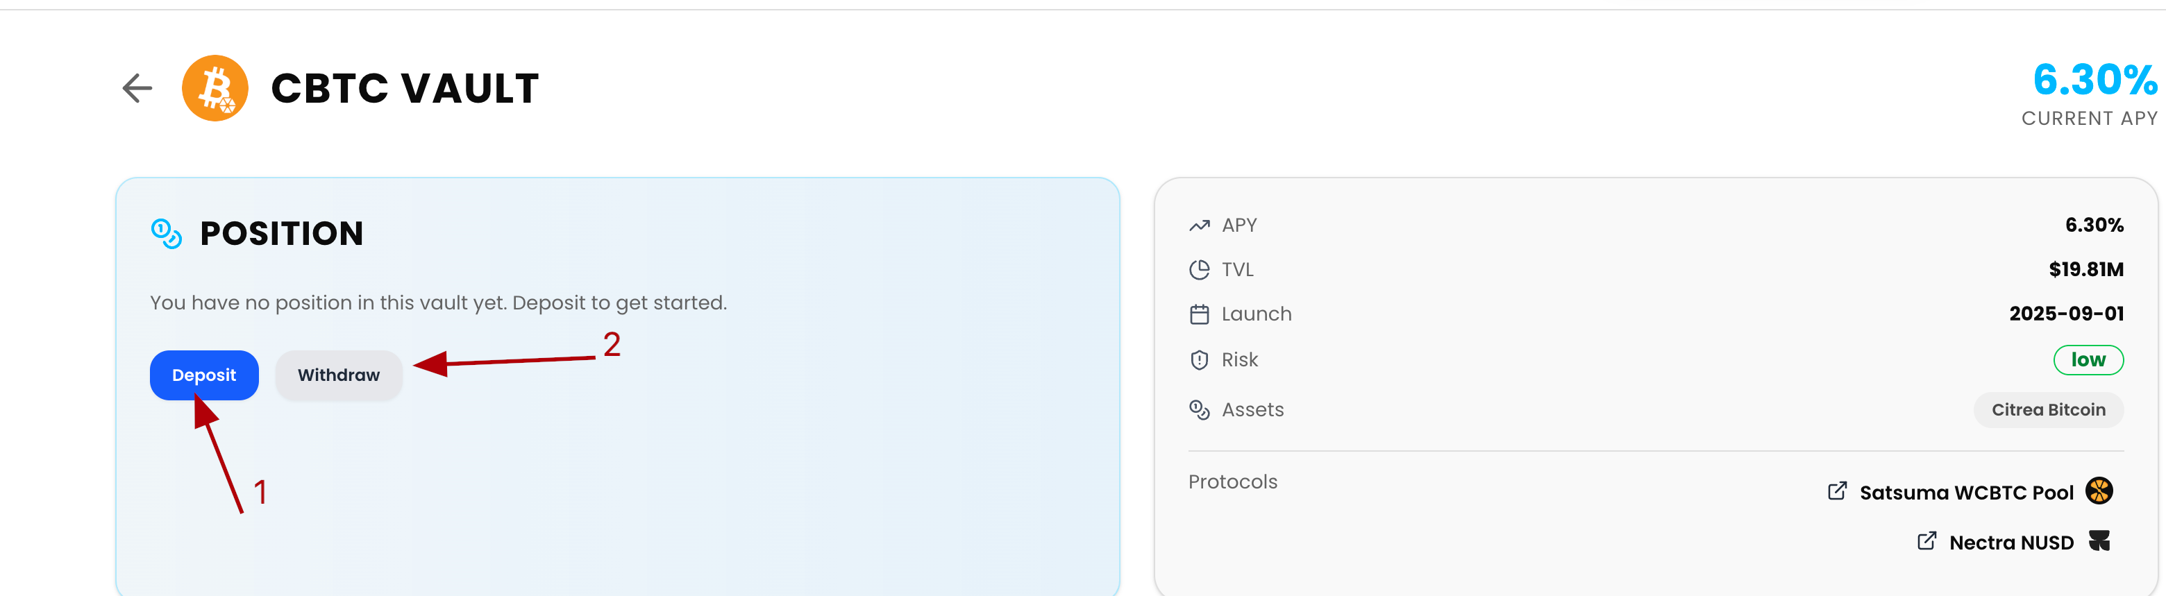Click the CBTC VAULT title
Image resolution: width=2166 pixels, height=596 pixels.
click(405, 88)
